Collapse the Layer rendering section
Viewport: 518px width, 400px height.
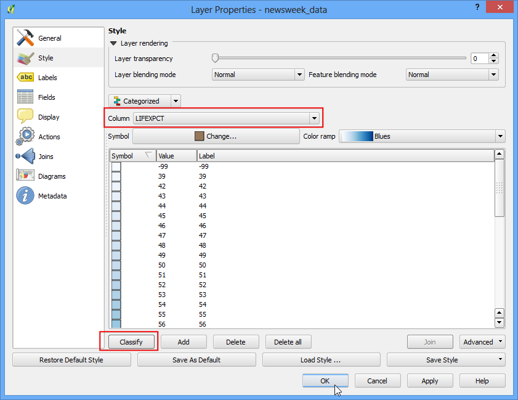coord(114,43)
